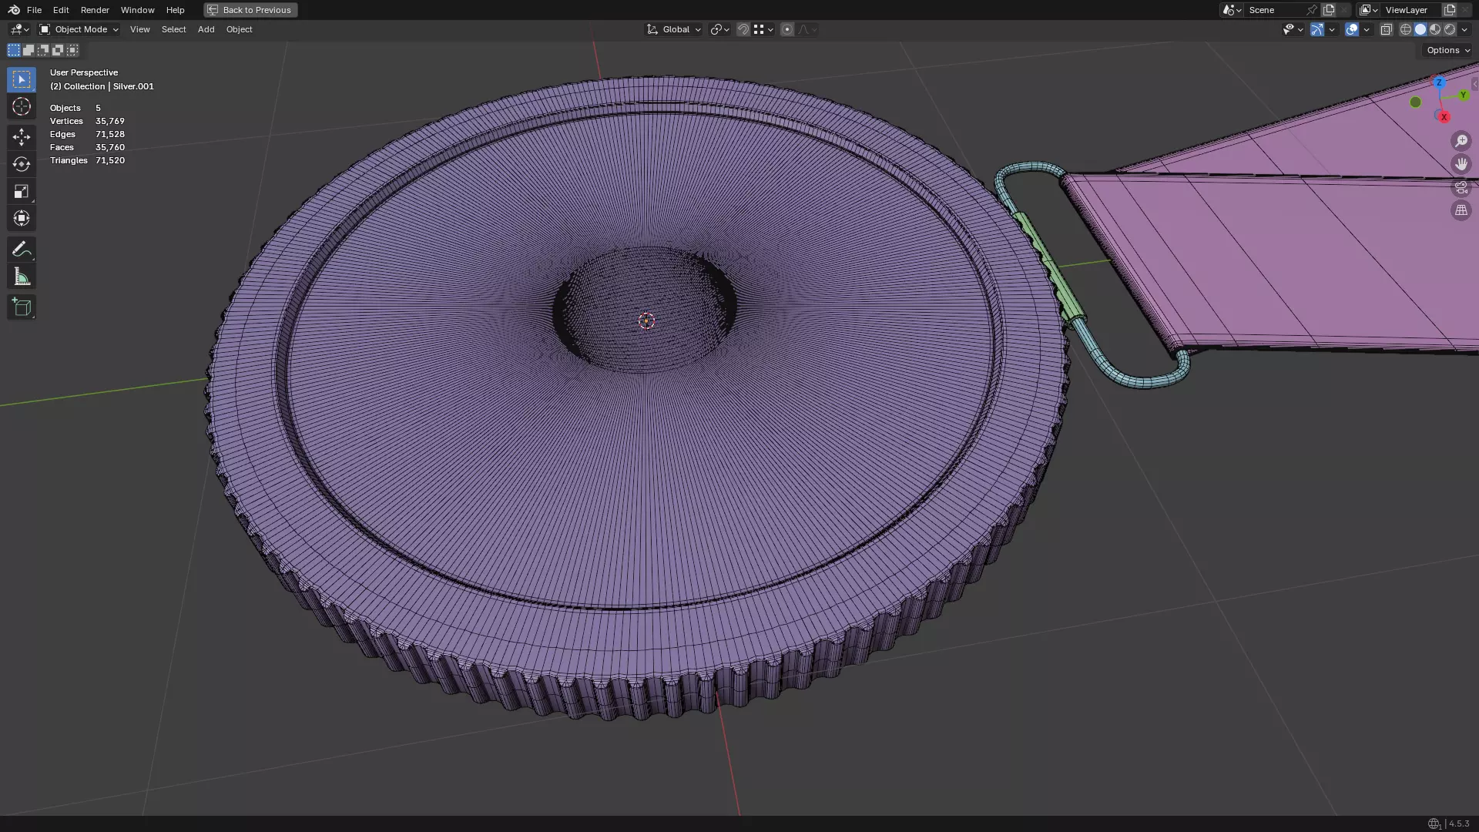
Task: Select the Move tool
Action: (x=22, y=137)
